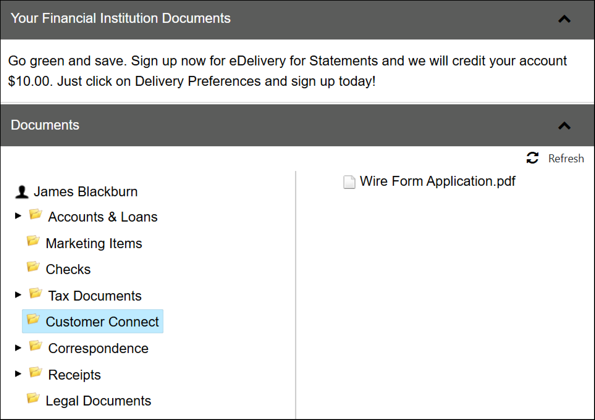Image resolution: width=595 pixels, height=420 pixels.
Task: Click the Refresh text label
Action: 566,159
